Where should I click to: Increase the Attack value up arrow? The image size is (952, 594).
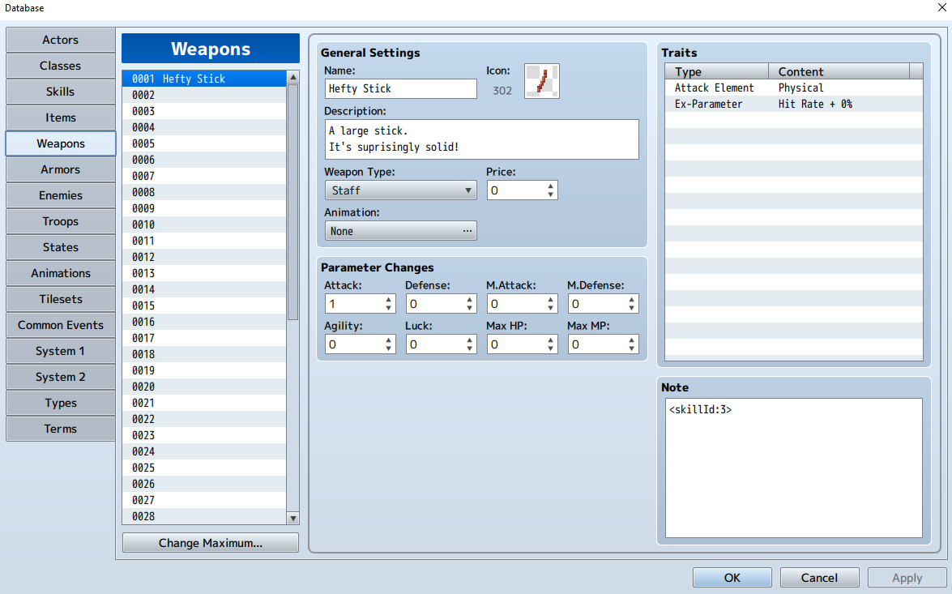tap(388, 299)
